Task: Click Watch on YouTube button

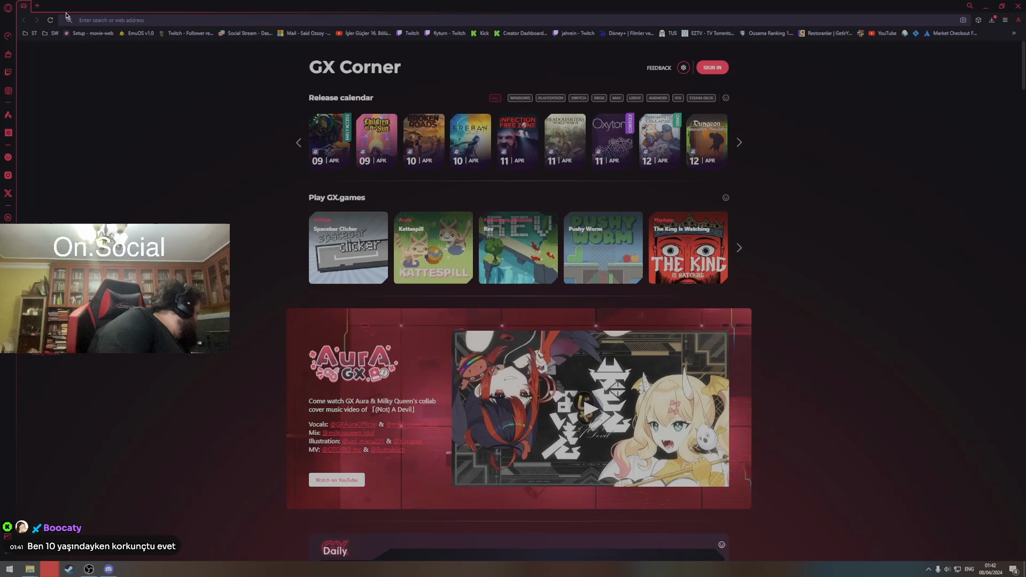Action: tap(337, 480)
